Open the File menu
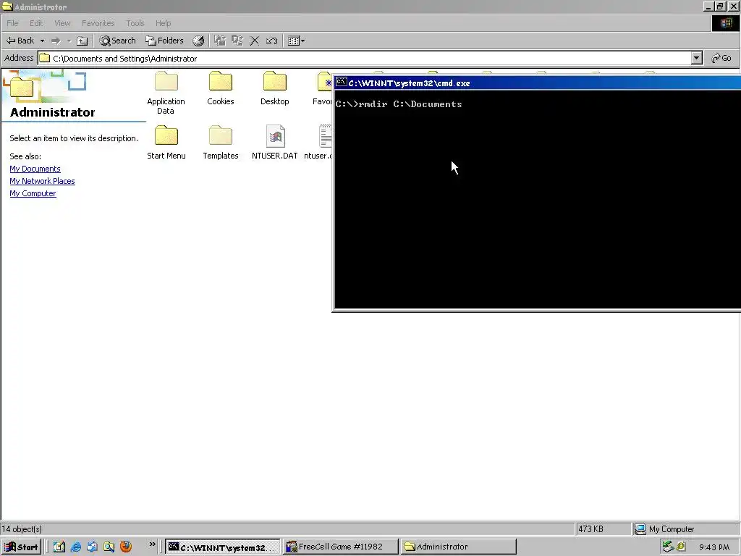The image size is (741, 556). 13,23
